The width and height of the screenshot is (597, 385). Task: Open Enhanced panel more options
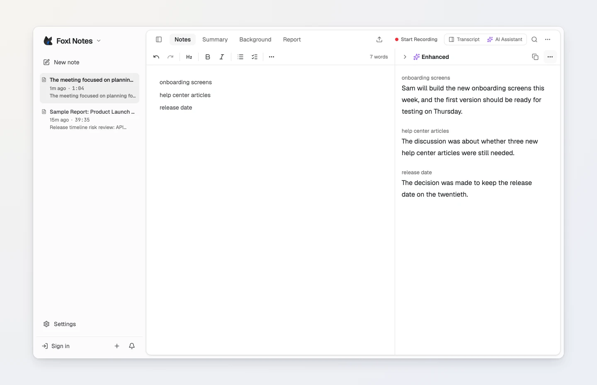click(550, 57)
